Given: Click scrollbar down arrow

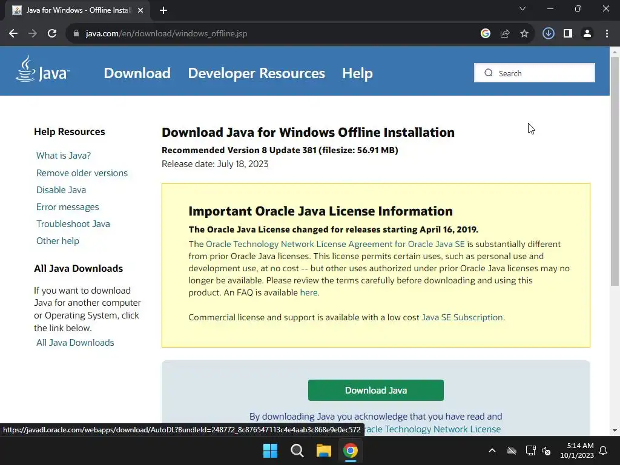Looking at the screenshot, I should (615, 430).
